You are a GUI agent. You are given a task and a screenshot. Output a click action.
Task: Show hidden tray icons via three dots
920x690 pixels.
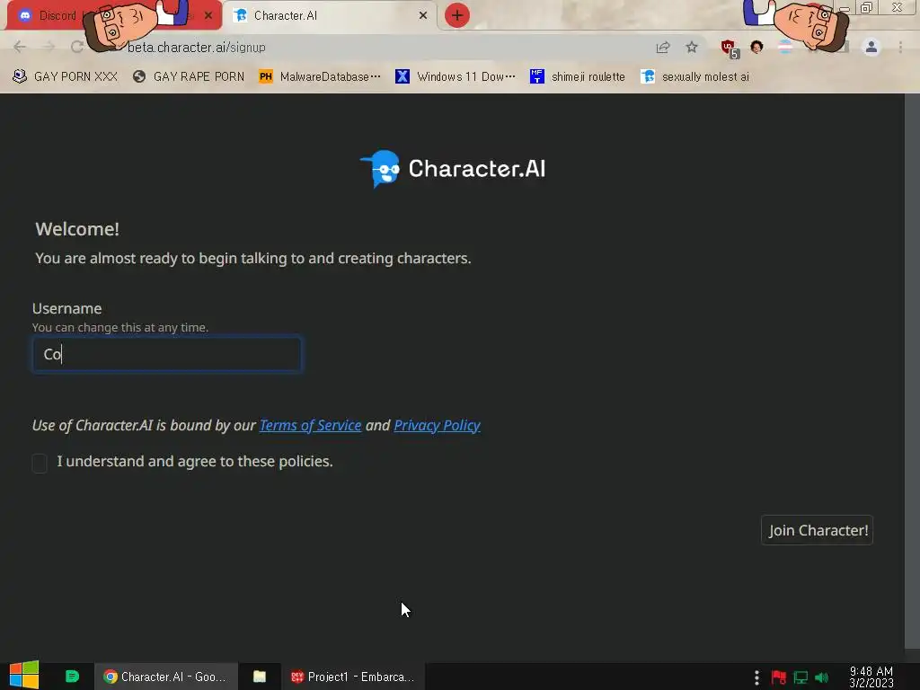point(756,677)
